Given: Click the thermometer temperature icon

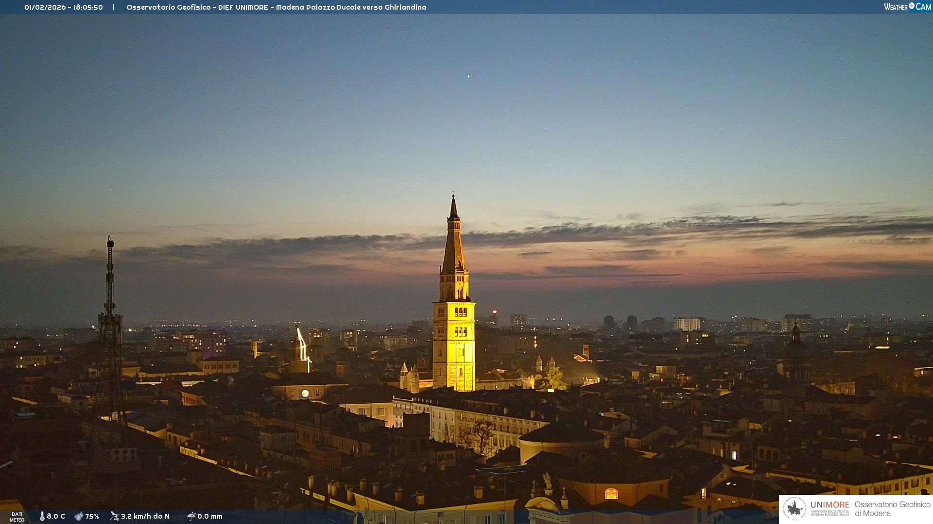Looking at the screenshot, I should click(x=42, y=516).
